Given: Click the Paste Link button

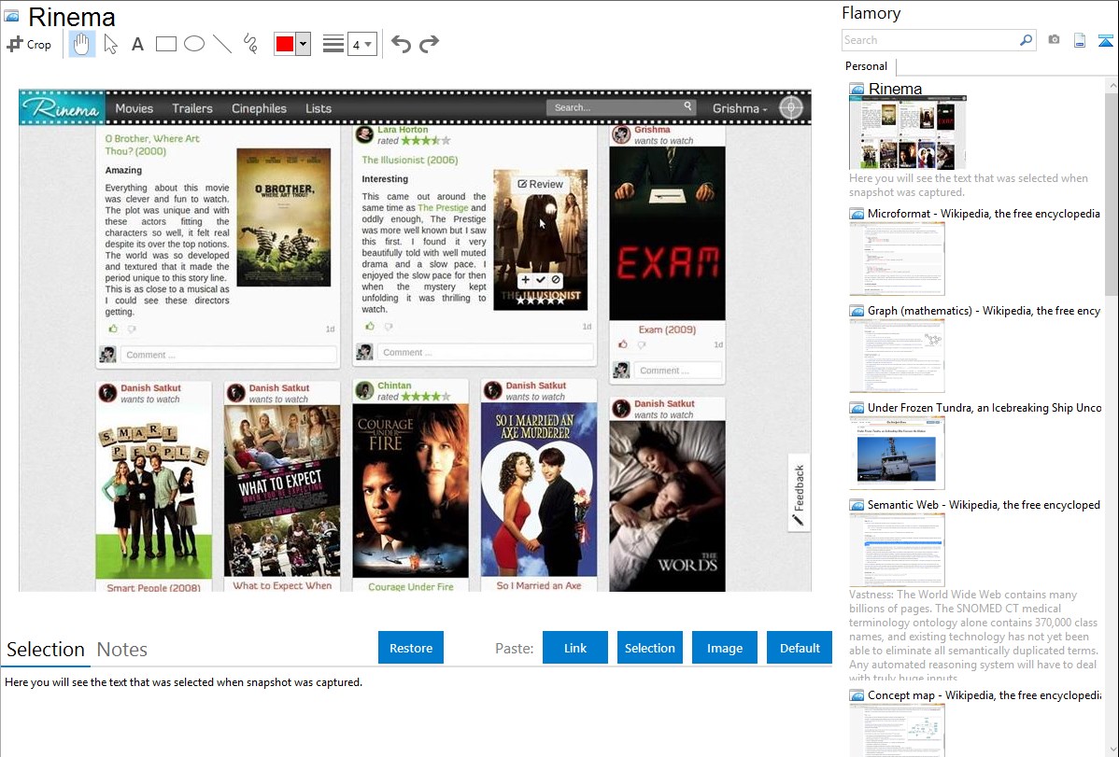Looking at the screenshot, I should tap(575, 648).
